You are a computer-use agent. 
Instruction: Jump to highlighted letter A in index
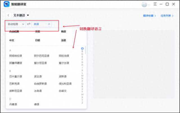[82, 49]
